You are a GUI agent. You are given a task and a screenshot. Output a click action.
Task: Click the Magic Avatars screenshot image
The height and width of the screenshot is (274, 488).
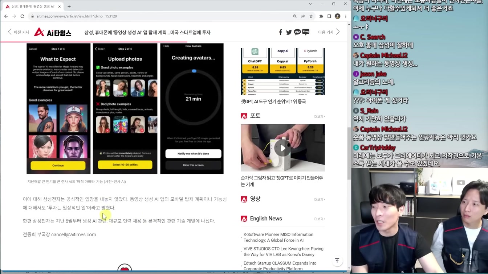pyautogui.click(x=125, y=109)
